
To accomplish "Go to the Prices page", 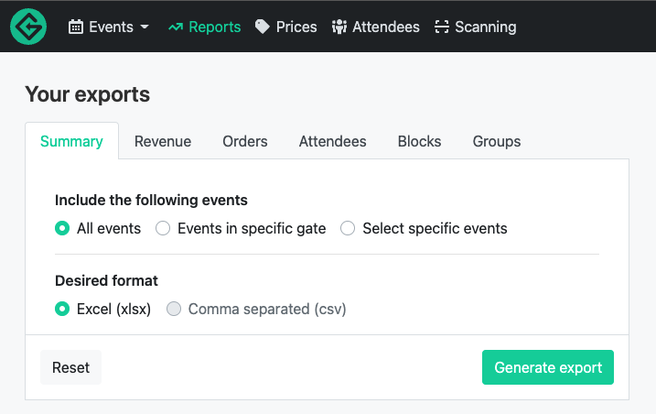I will pos(285,27).
